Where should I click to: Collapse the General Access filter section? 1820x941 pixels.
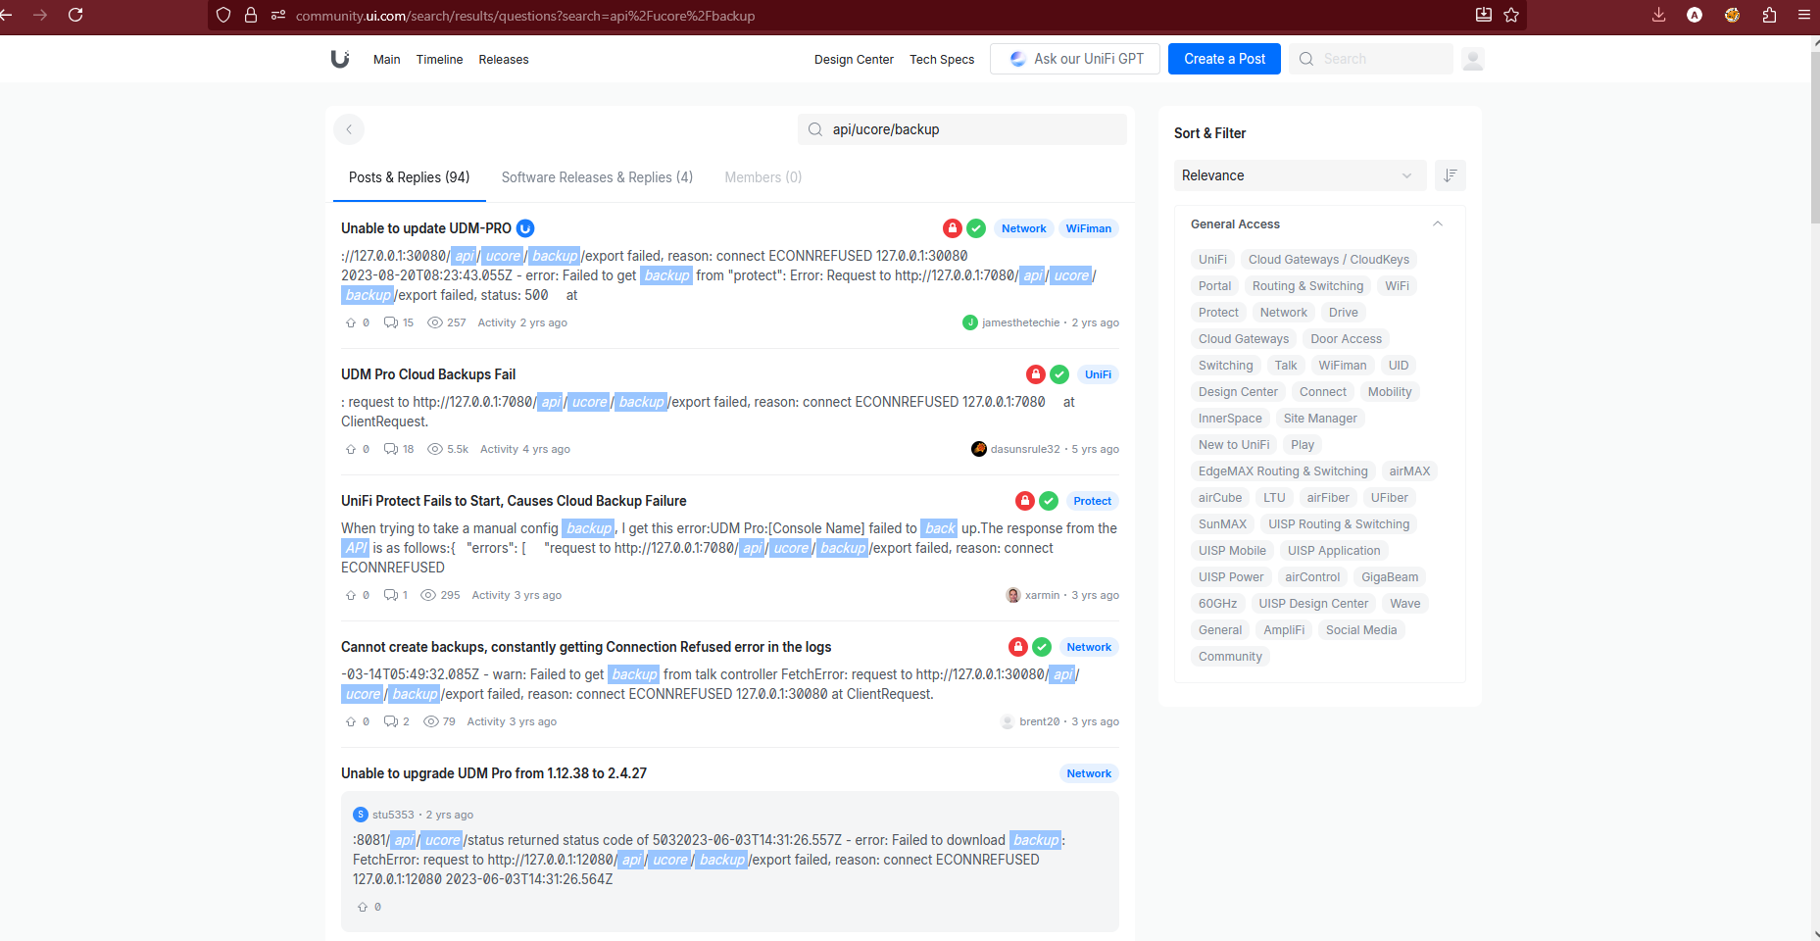1437,223
